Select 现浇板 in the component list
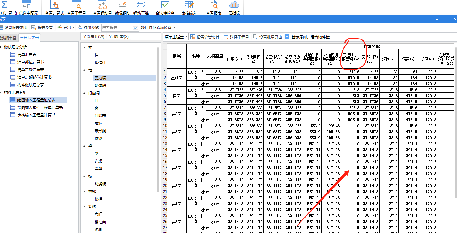 click(x=100, y=184)
